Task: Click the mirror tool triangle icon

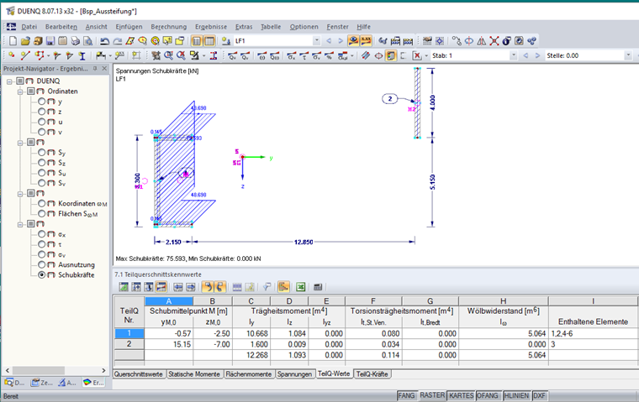Action: pos(482,40)
